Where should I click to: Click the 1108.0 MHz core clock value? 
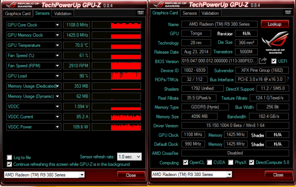pyautogui.click(x=77, y=25)
